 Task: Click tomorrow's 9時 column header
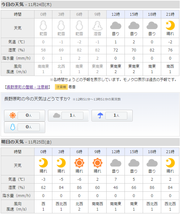(97, 152)
